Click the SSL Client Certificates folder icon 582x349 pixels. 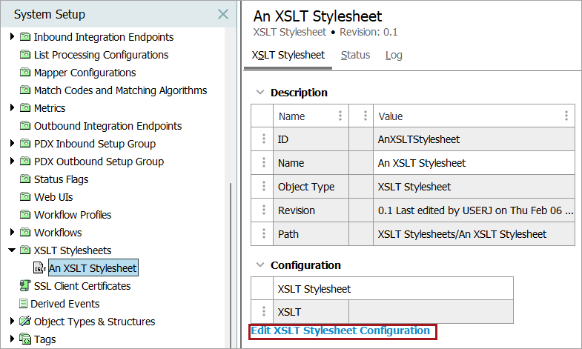pos(25,286)
